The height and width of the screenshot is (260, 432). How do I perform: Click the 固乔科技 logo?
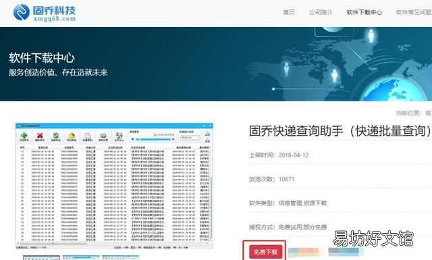pyautogui.click(x=45, y=12)
